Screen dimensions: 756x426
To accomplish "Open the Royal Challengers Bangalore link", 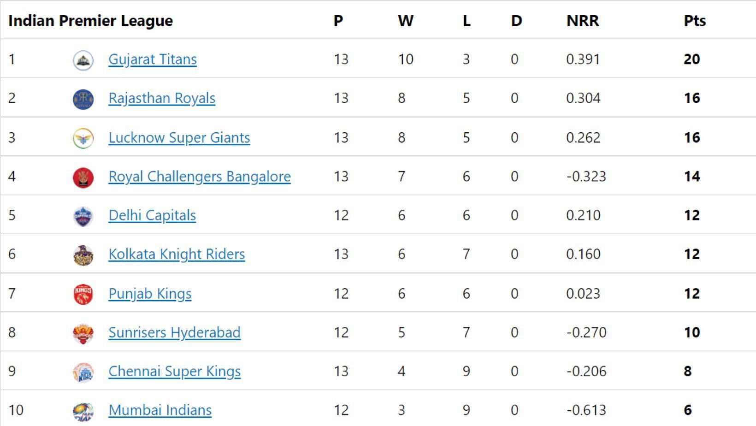I will (x=200, y=177).
